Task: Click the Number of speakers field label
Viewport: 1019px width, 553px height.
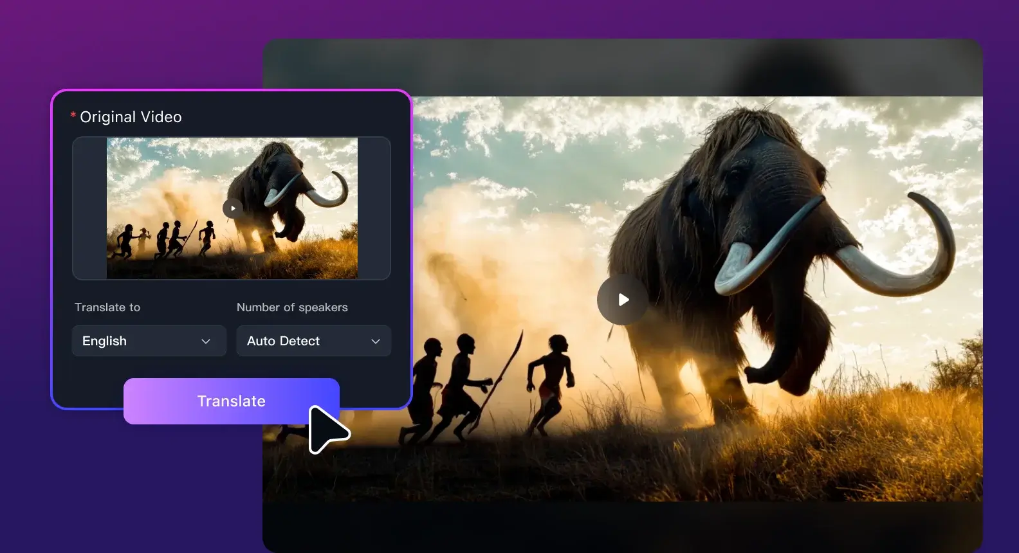Action: pyautogui.click(x=292, y=307)
